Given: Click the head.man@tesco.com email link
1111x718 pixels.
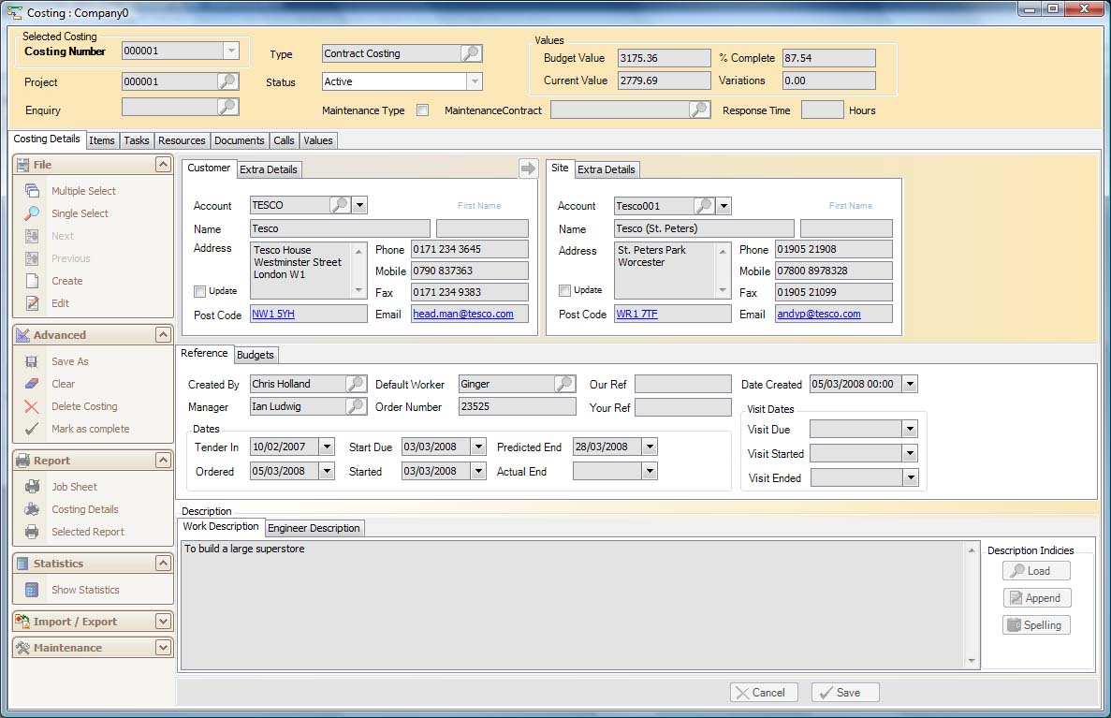Looking at the screenshot, I should coord(463,314).
